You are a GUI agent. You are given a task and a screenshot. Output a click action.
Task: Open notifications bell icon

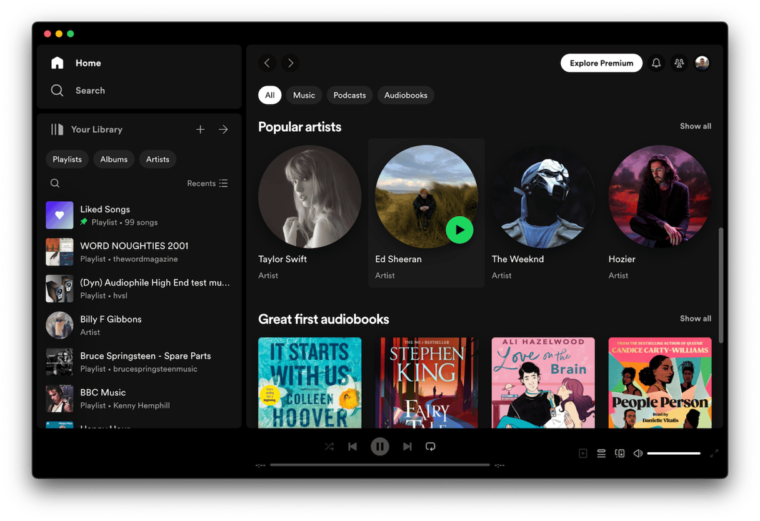click(x=656, y=63)
